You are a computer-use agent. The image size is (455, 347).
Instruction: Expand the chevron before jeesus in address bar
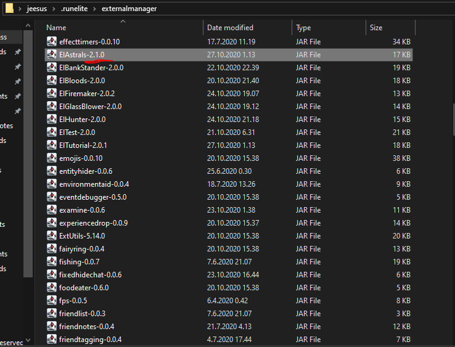pyautogui.click(x=20, y=9)
